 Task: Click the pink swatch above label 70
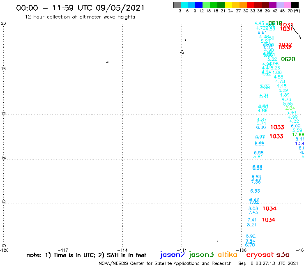tap(287, 5)
